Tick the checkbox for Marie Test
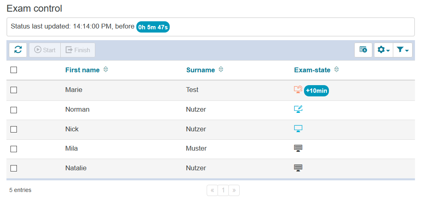The image size is (421, 198). click(14, 90)
